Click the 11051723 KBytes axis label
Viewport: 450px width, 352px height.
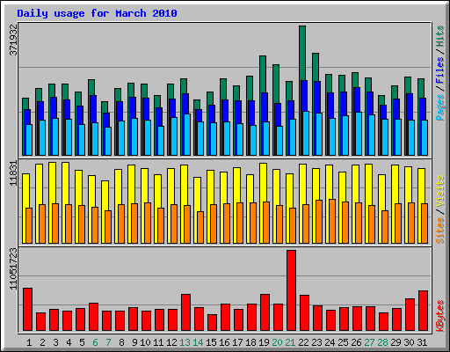pyautogui.click(x=14, y=268)
